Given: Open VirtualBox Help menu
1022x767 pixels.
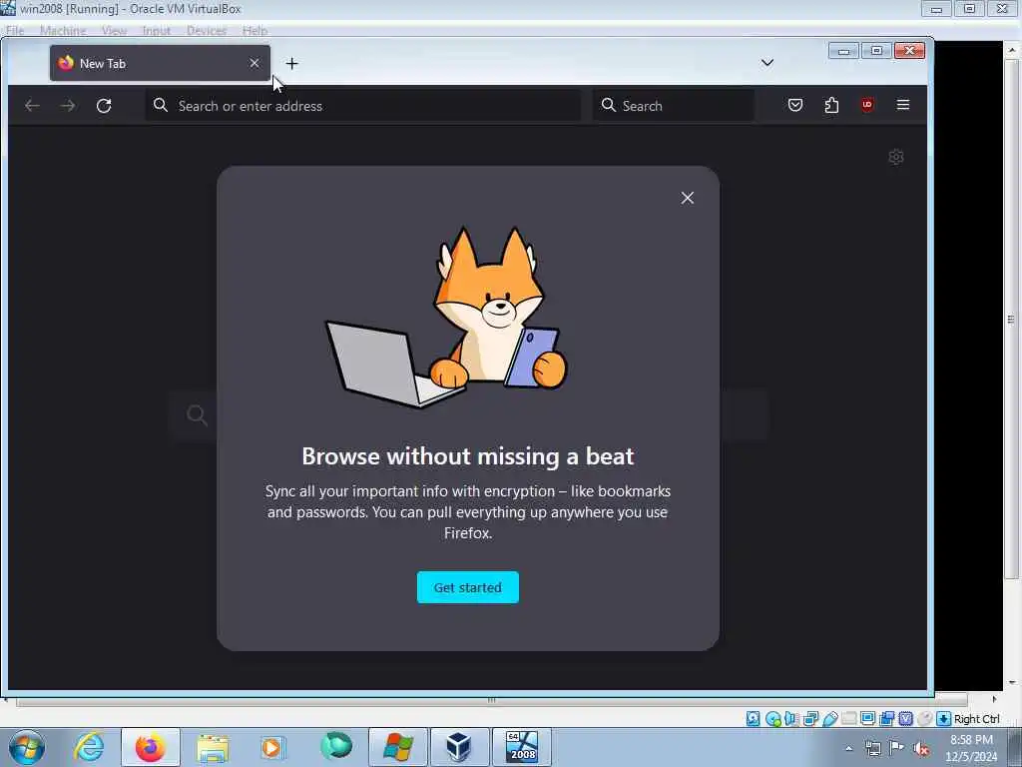Looking at the screenshot, I should pos(255,31).
